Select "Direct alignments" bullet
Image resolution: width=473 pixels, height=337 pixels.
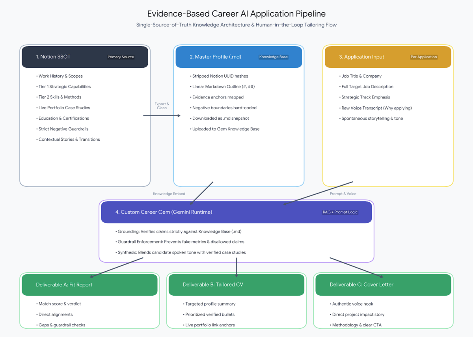(x=54, y=315)
